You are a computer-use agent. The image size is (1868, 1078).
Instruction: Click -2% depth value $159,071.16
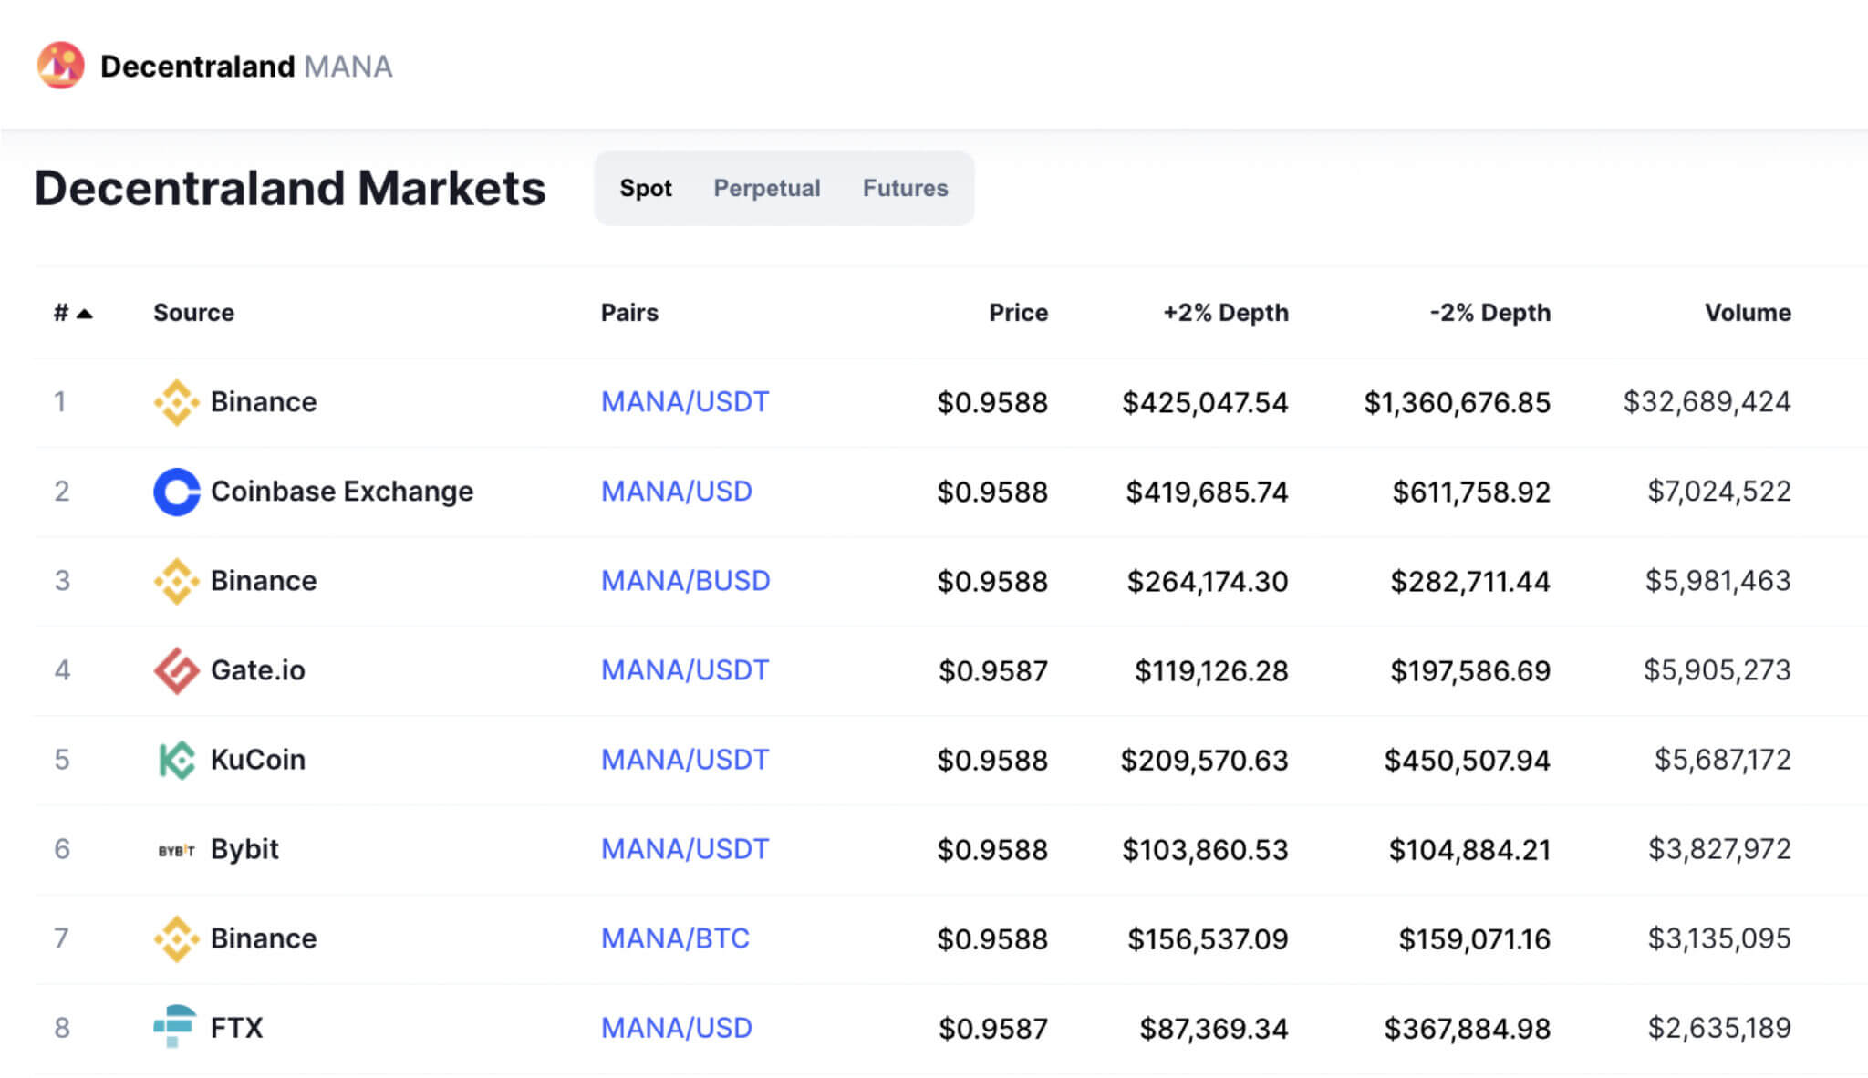(1475, 938)
